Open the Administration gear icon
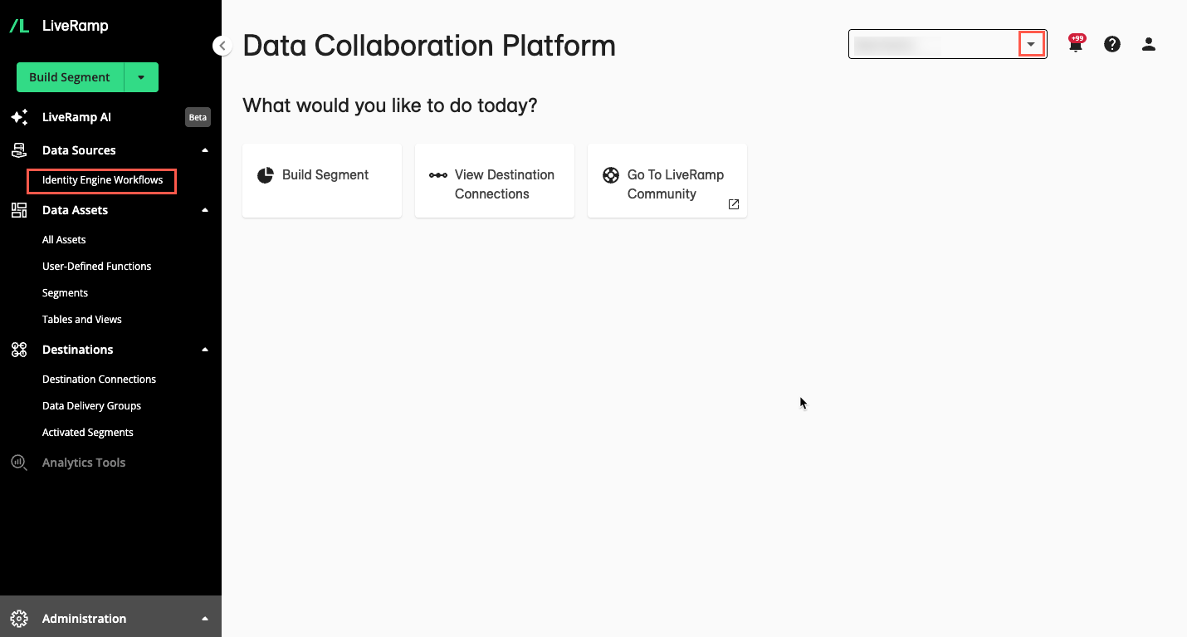The width and height of the screenshot is (1187, 637). 19,618
